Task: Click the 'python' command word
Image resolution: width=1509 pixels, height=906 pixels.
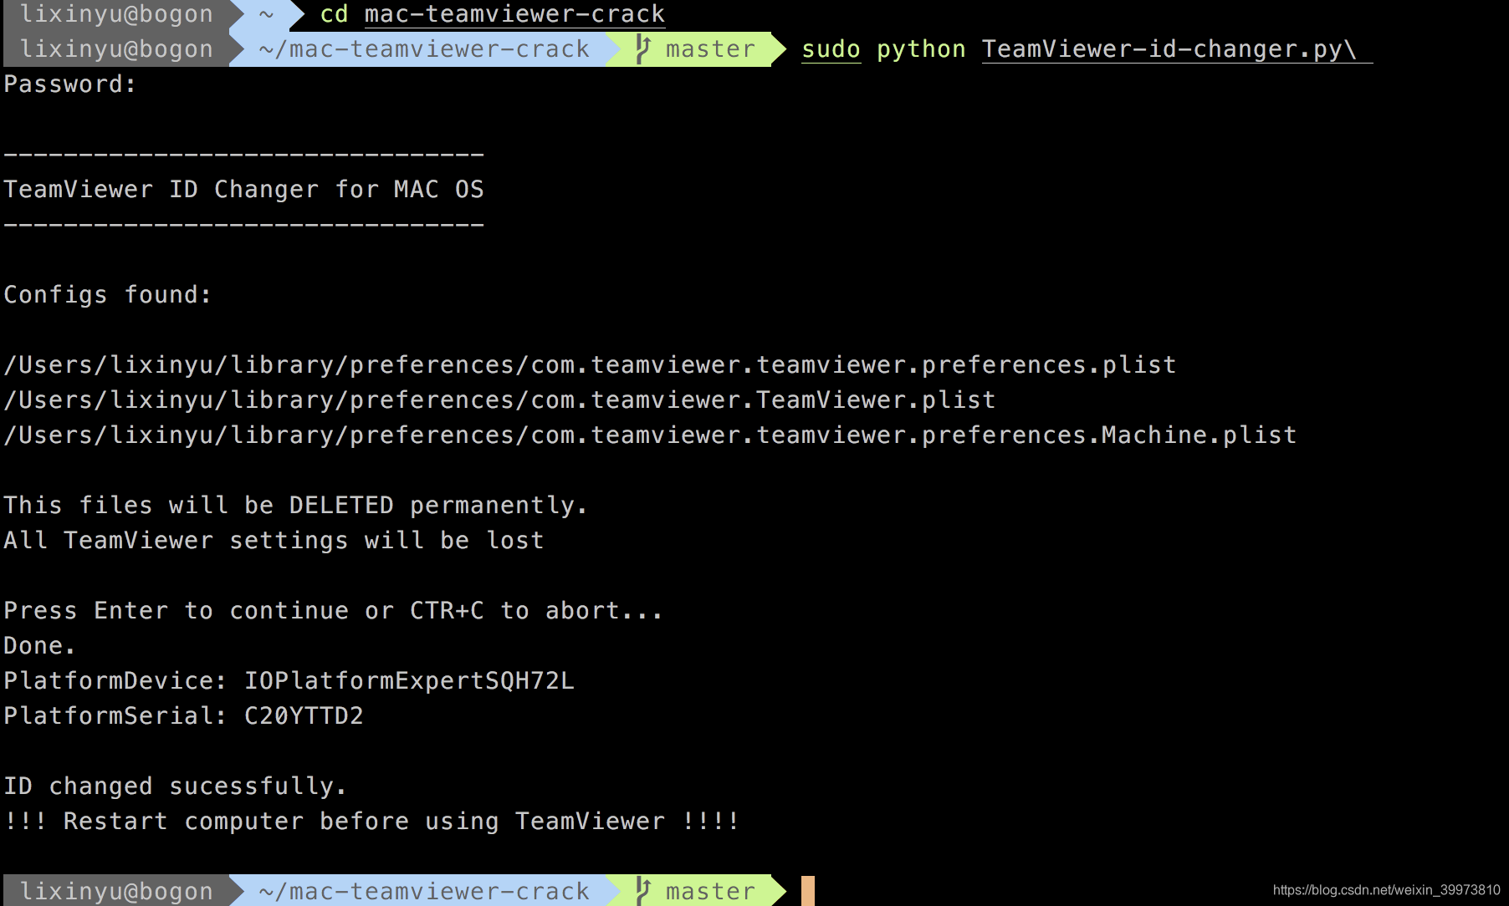Action: tap(921, 49)
